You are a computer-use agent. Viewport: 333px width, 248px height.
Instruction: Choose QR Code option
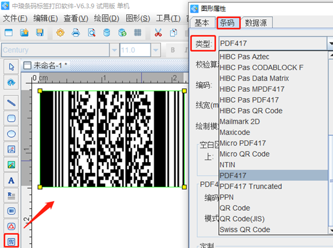273,208
